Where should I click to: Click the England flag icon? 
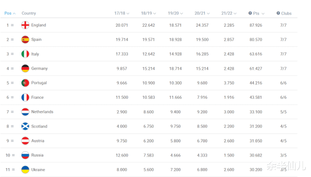[25, 25]
